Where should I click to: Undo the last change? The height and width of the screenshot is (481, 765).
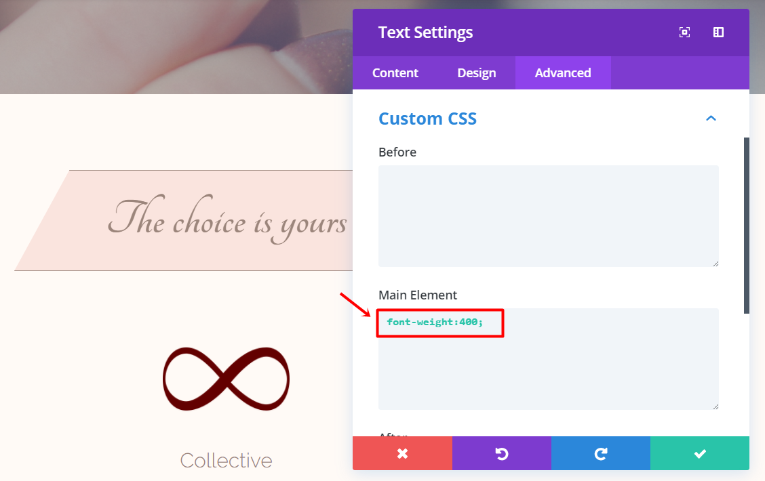pyautogui.click(x=502, y=453)
